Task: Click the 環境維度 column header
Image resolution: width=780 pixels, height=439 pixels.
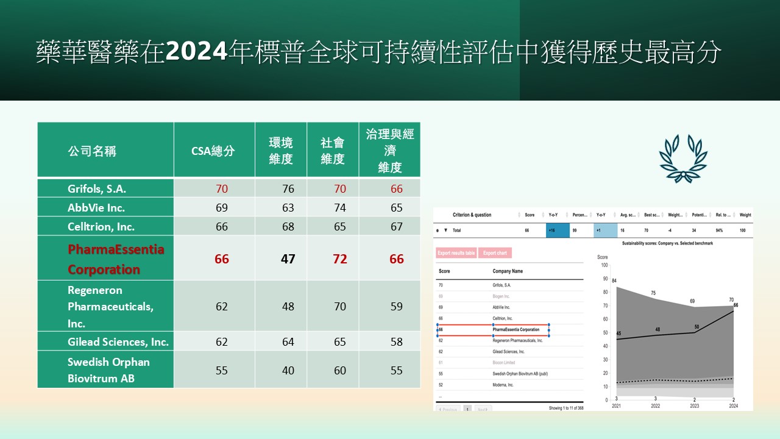Action: coord(281,151)
